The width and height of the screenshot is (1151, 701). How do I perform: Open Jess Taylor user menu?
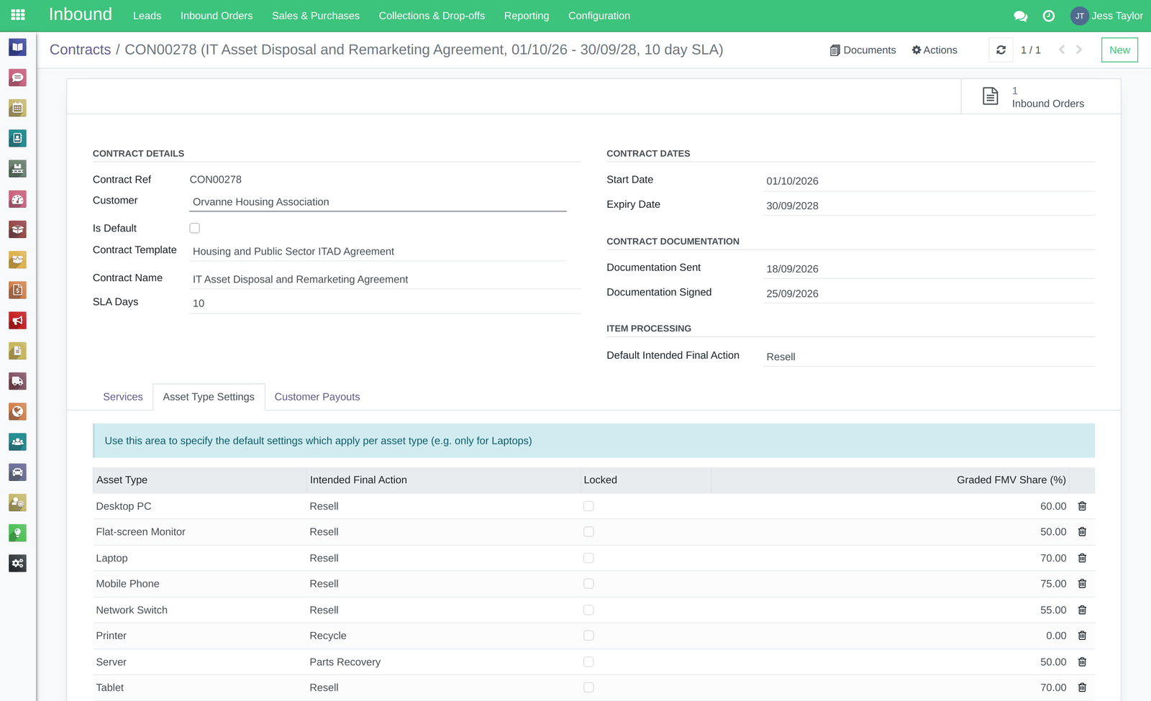pyautogui.click(x=1106, y=16)
